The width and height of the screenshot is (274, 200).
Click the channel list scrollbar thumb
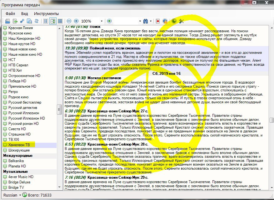point(59,110)
